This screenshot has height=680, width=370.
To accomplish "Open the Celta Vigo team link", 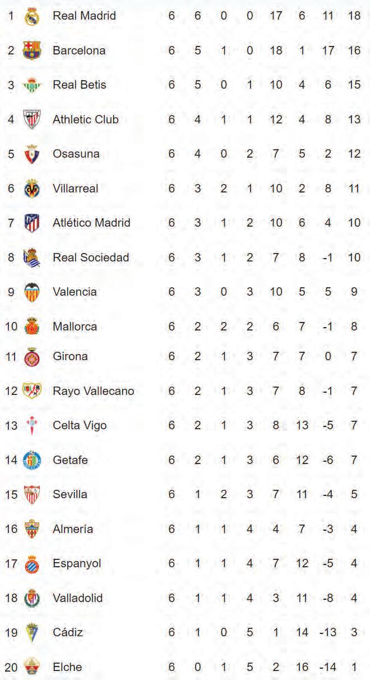I will 79,425.
